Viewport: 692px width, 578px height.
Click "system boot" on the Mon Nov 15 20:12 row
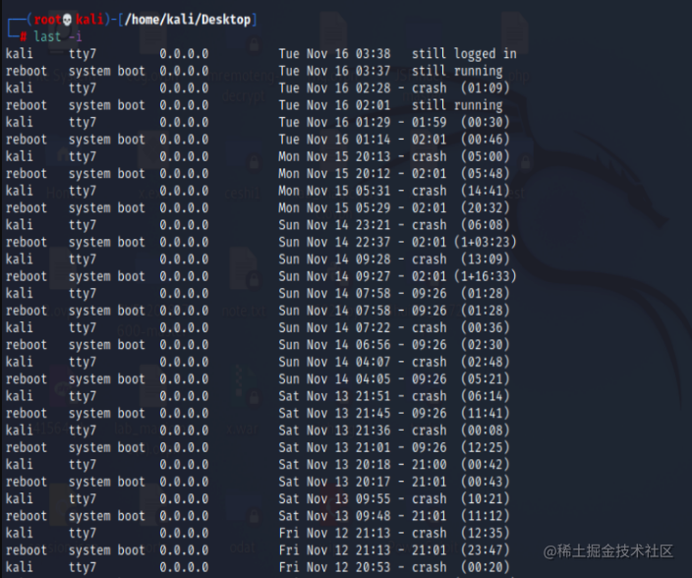[x=107, y=174]
